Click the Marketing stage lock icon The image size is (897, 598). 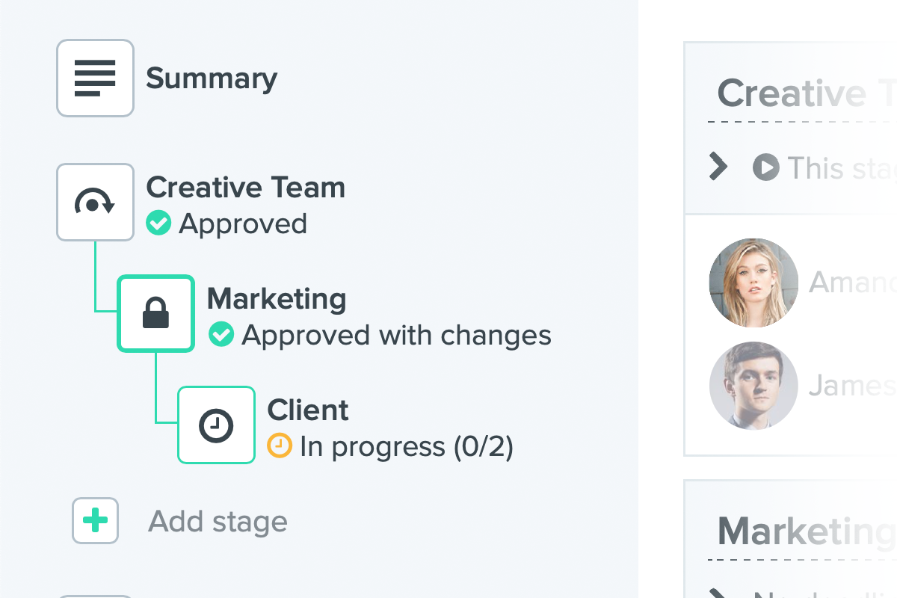(155, 313)
